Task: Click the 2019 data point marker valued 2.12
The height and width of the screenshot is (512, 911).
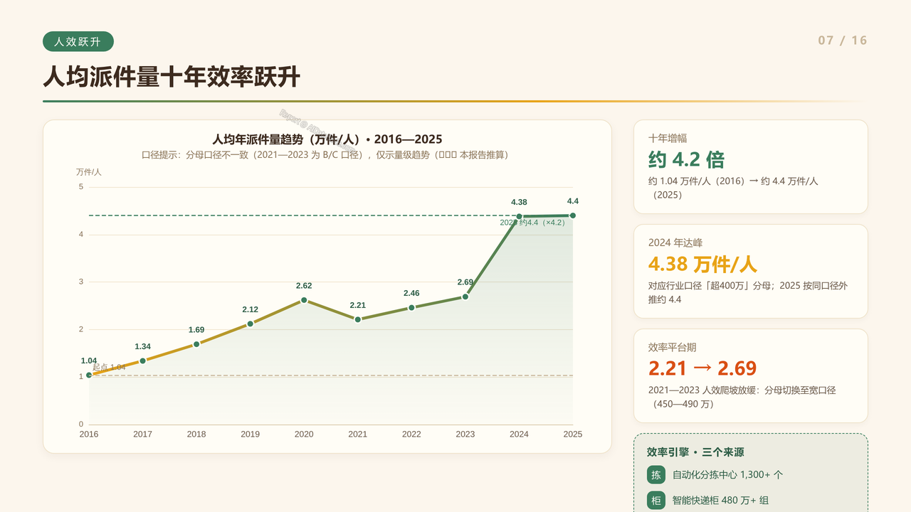Action: pyautogui.click(x=250, y=324)
